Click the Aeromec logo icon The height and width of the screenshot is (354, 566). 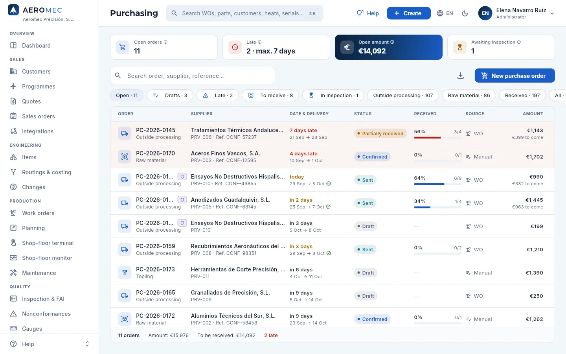point(13,10)
